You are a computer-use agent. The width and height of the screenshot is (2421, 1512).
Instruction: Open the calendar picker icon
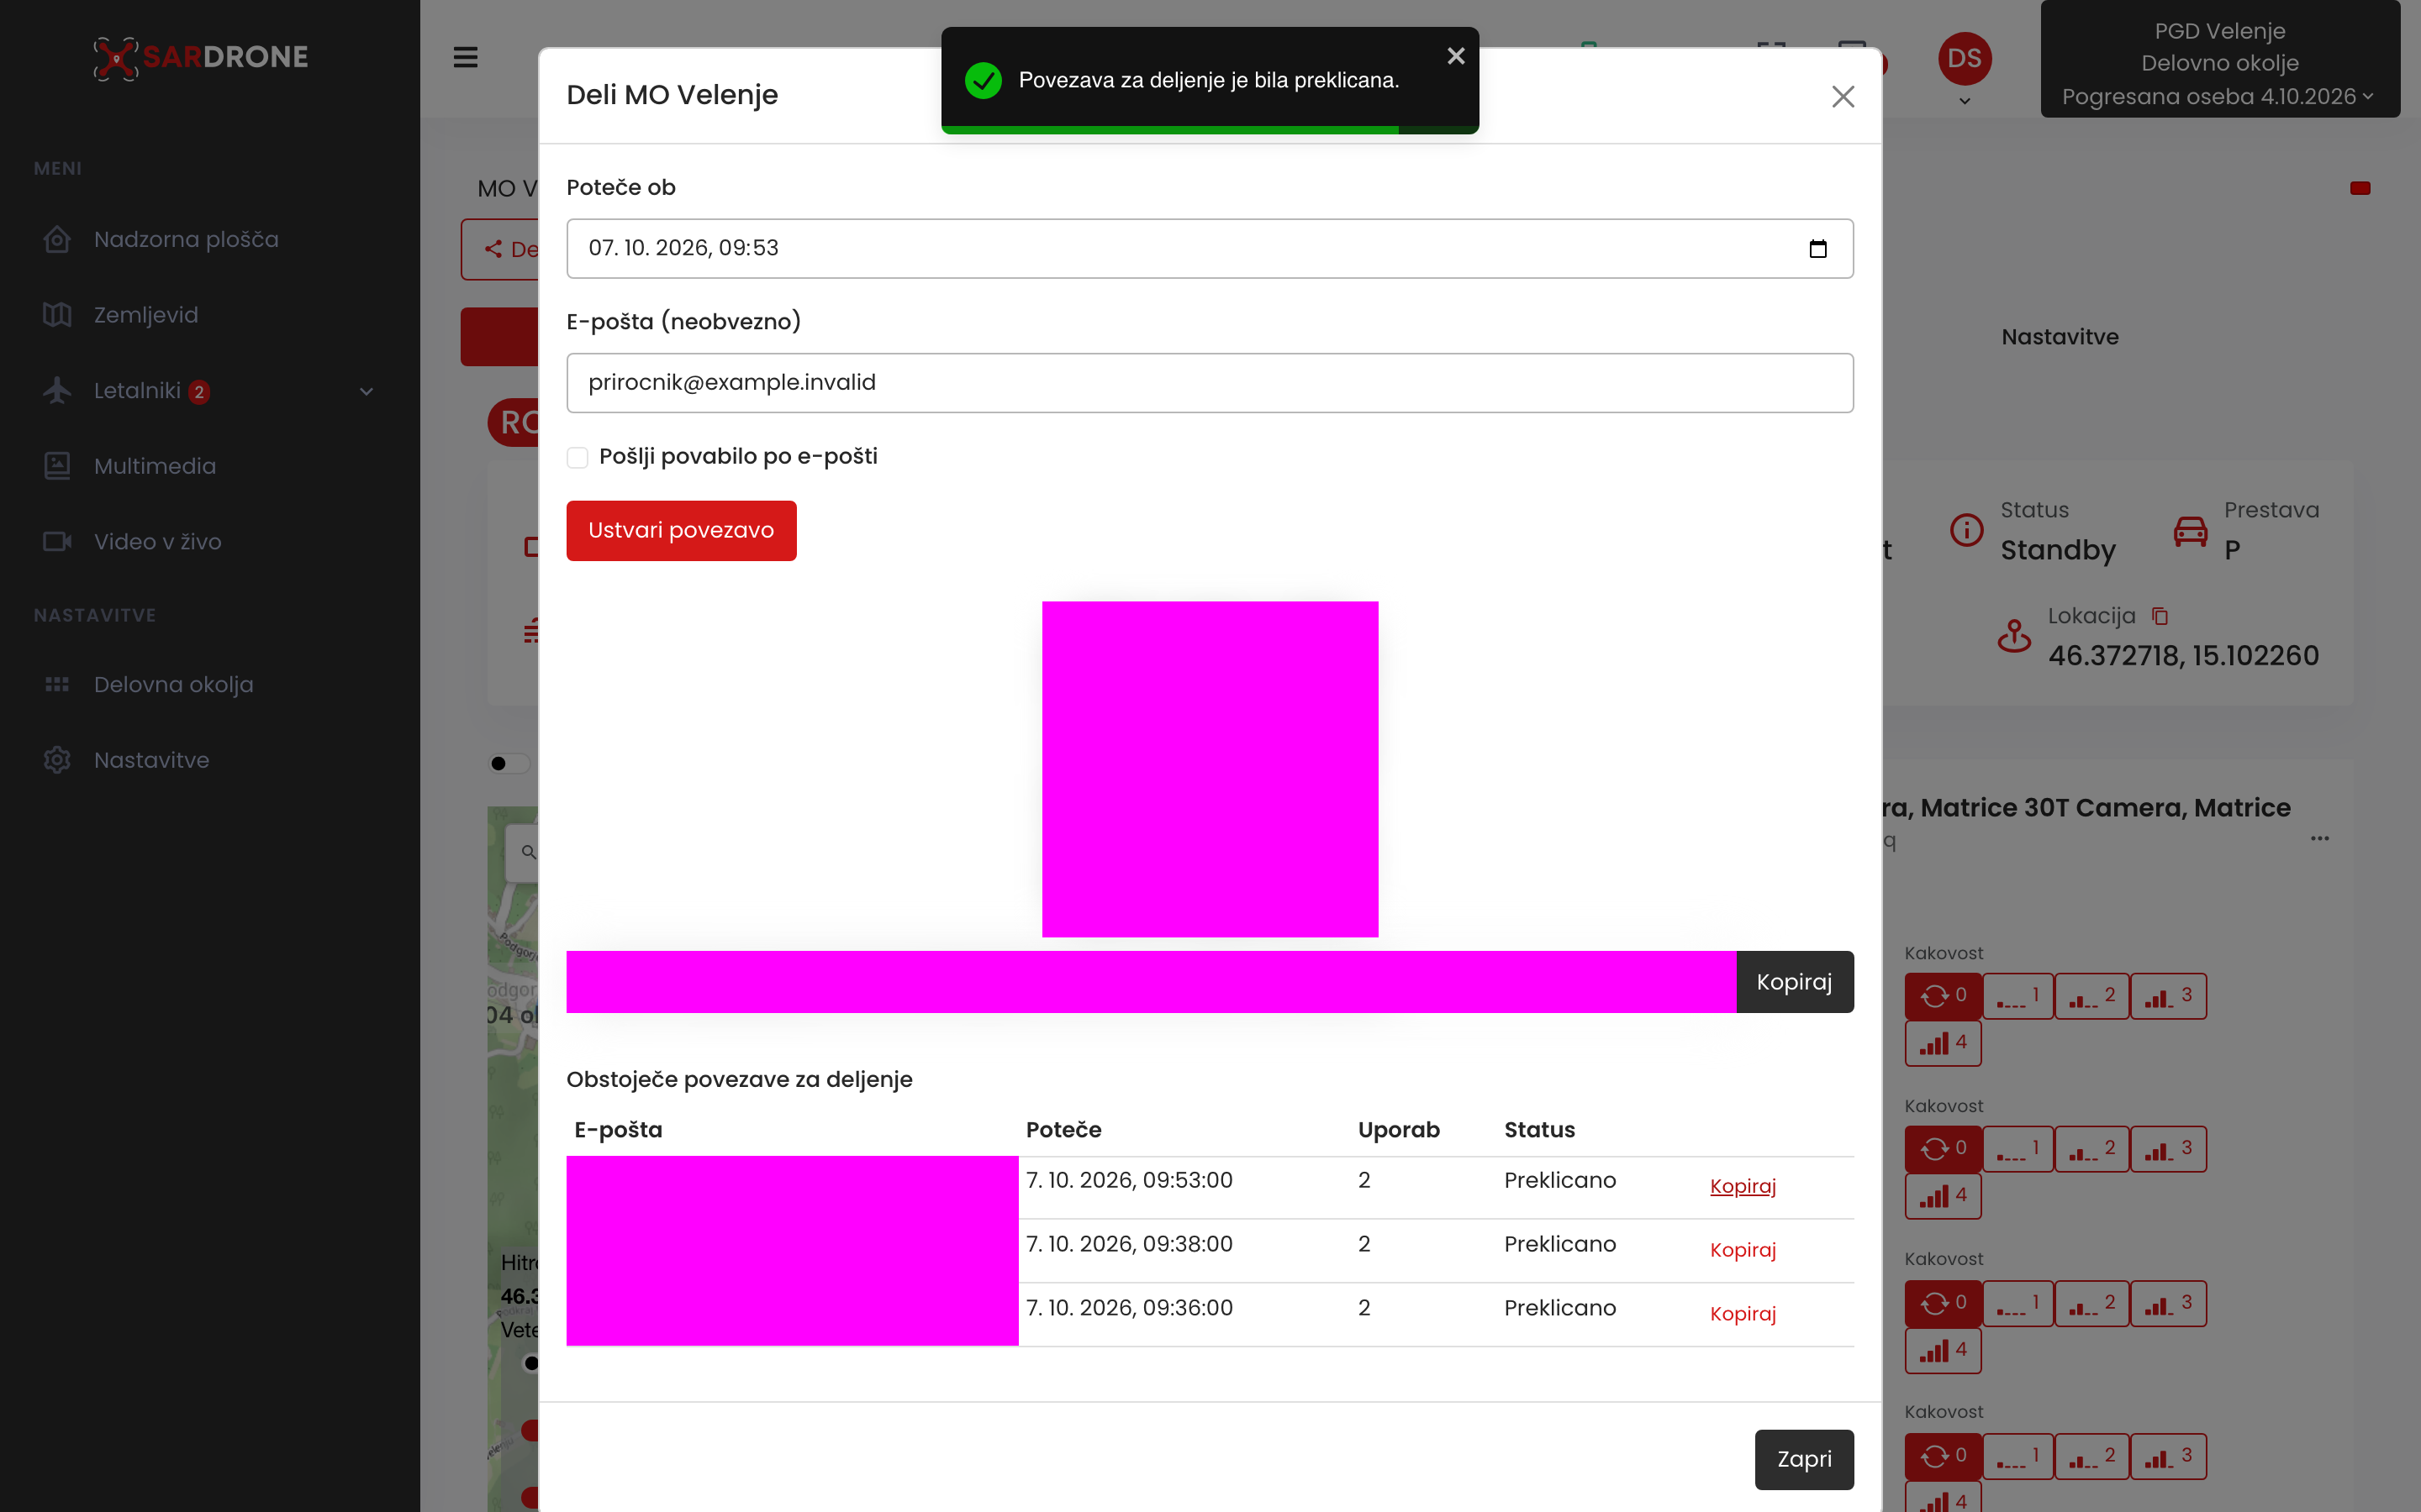[1817, 249]
